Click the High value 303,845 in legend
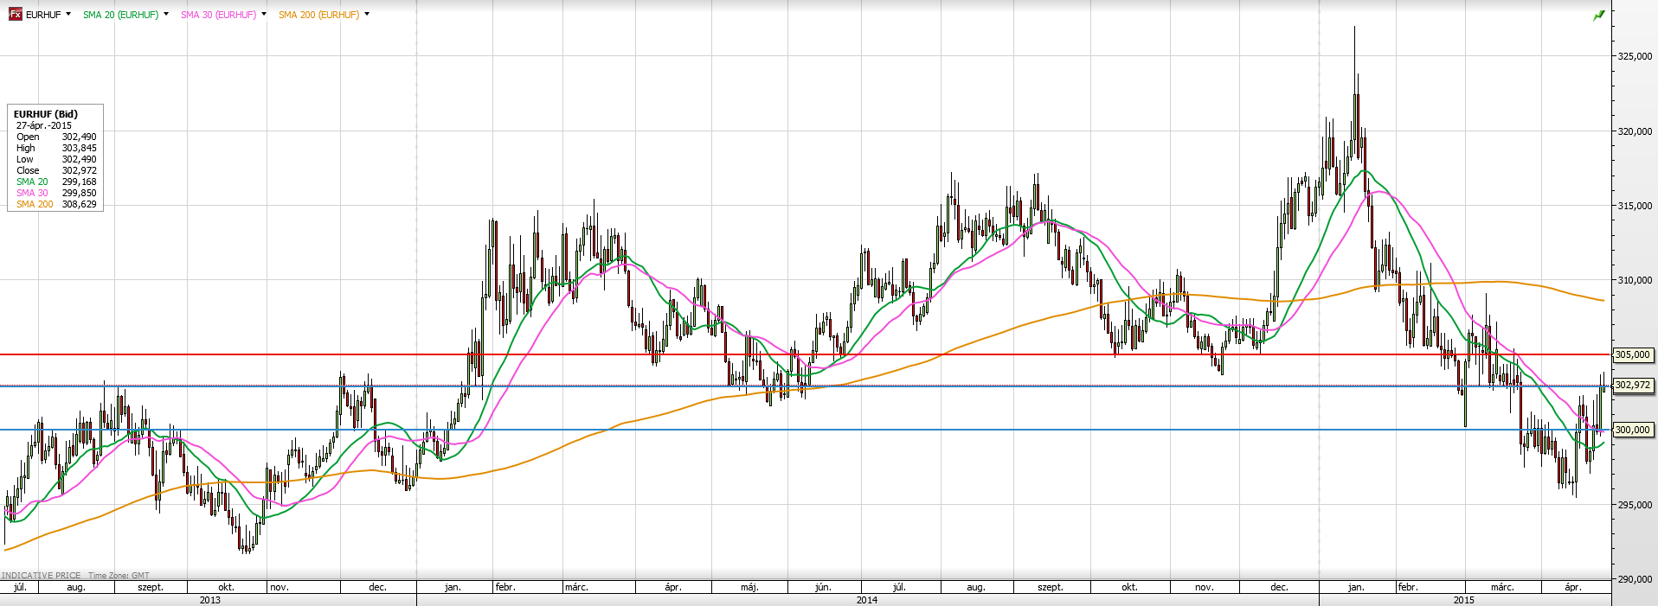 [x=80, y=148]
